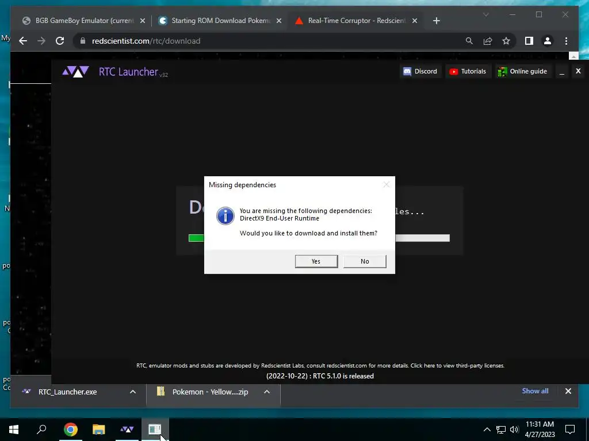Open Chrome from the taskbar

pos(70,430)
